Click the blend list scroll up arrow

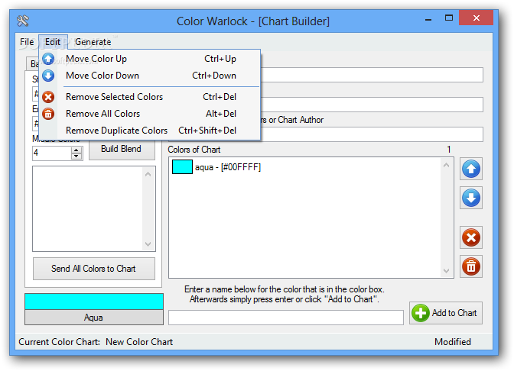click(148, 174)
